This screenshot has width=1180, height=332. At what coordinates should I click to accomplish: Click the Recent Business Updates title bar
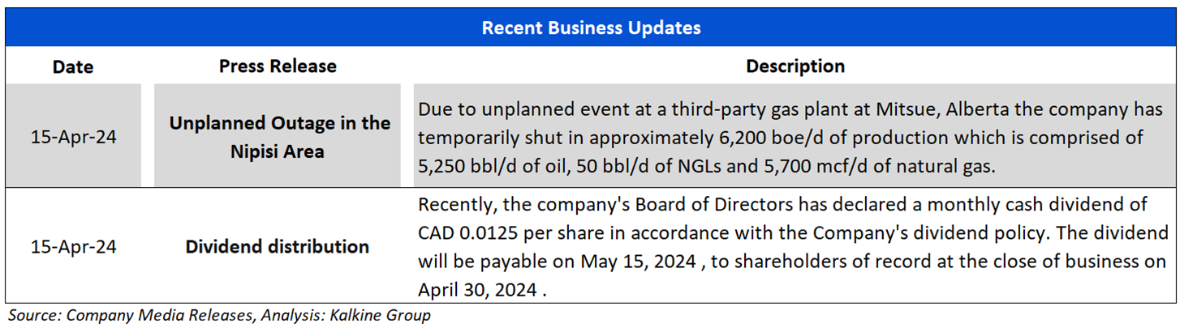[x=590, y=28]
